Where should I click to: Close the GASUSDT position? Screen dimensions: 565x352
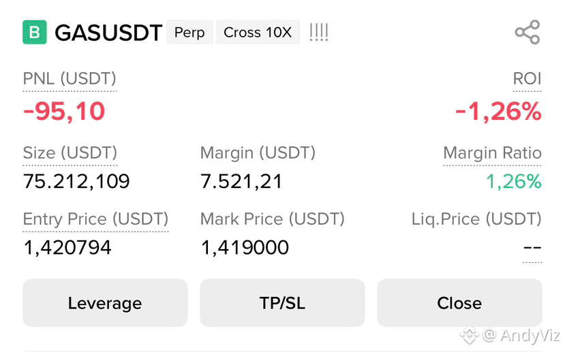[459, 303]
